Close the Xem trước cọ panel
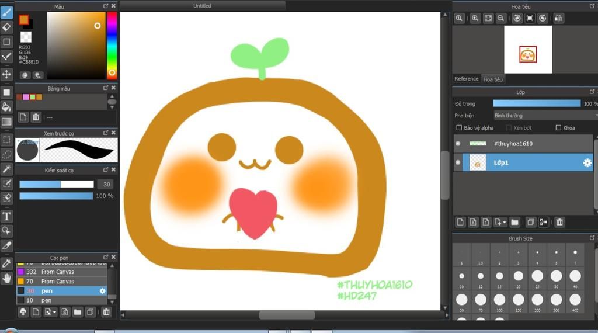The image size is (598, 333). coord(113,133)
